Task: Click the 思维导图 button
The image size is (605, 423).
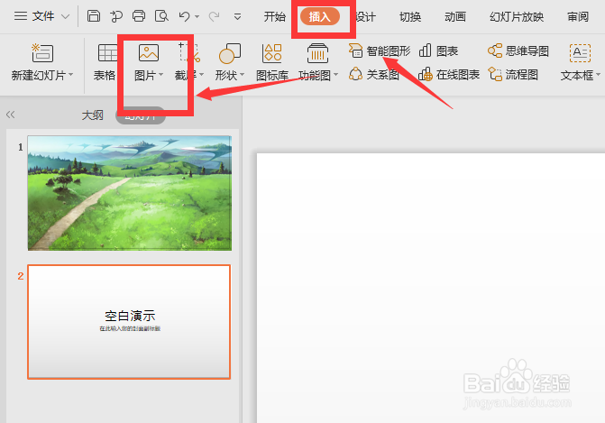Action: point(518,51)
